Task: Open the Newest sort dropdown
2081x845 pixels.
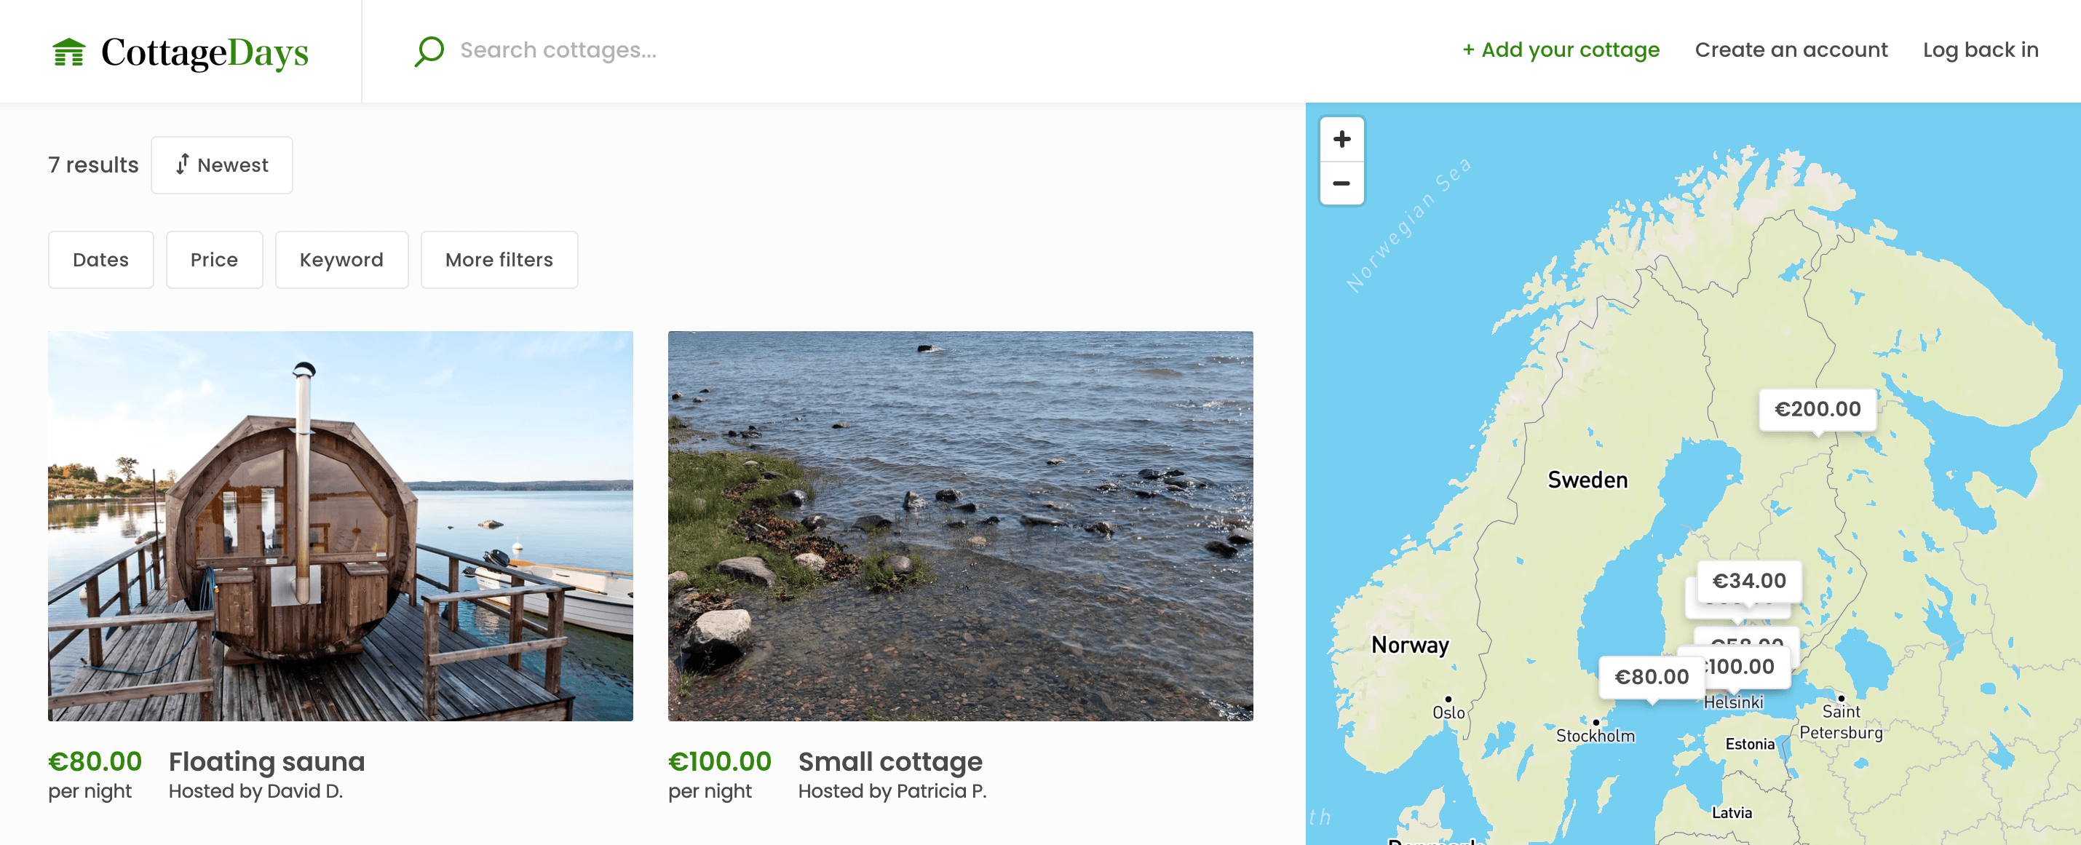Action: pyautogui.click(x=222, y=164)
